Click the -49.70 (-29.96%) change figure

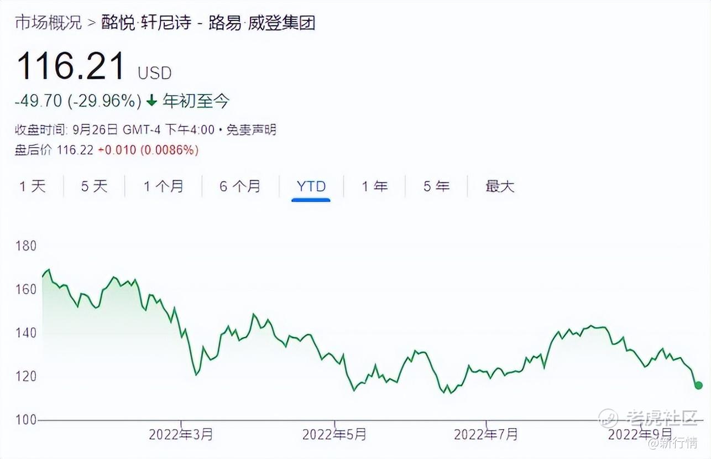point(78,101)
